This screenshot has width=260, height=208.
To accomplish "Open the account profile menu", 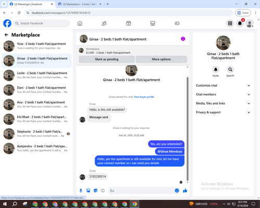I will click(250, 23).
